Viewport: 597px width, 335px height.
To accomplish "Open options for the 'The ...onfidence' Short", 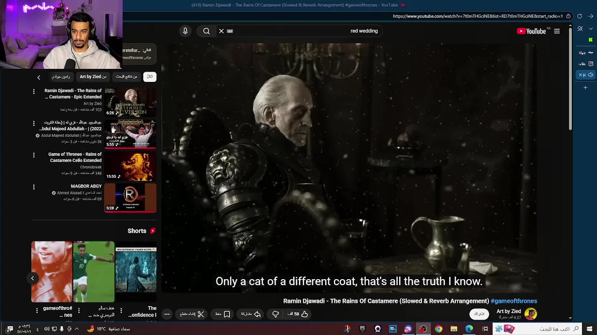I will [121, 310].
